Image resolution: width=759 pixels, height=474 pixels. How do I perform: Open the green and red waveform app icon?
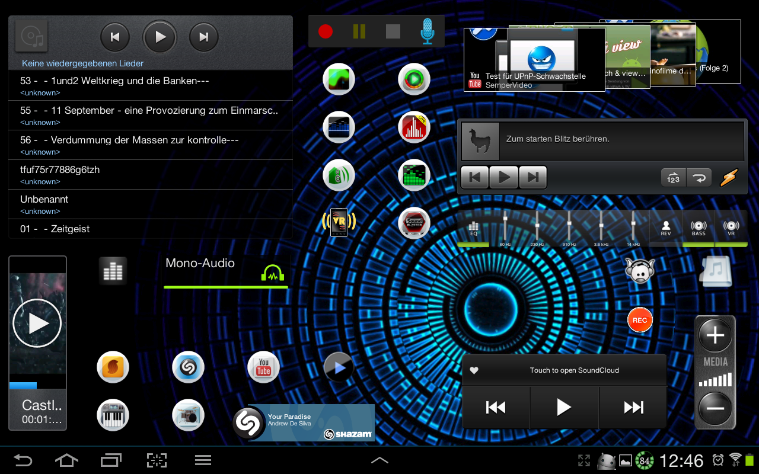(x=339, y=79)
